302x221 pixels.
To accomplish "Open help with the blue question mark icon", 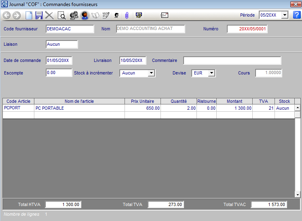I will coord(297,15).
